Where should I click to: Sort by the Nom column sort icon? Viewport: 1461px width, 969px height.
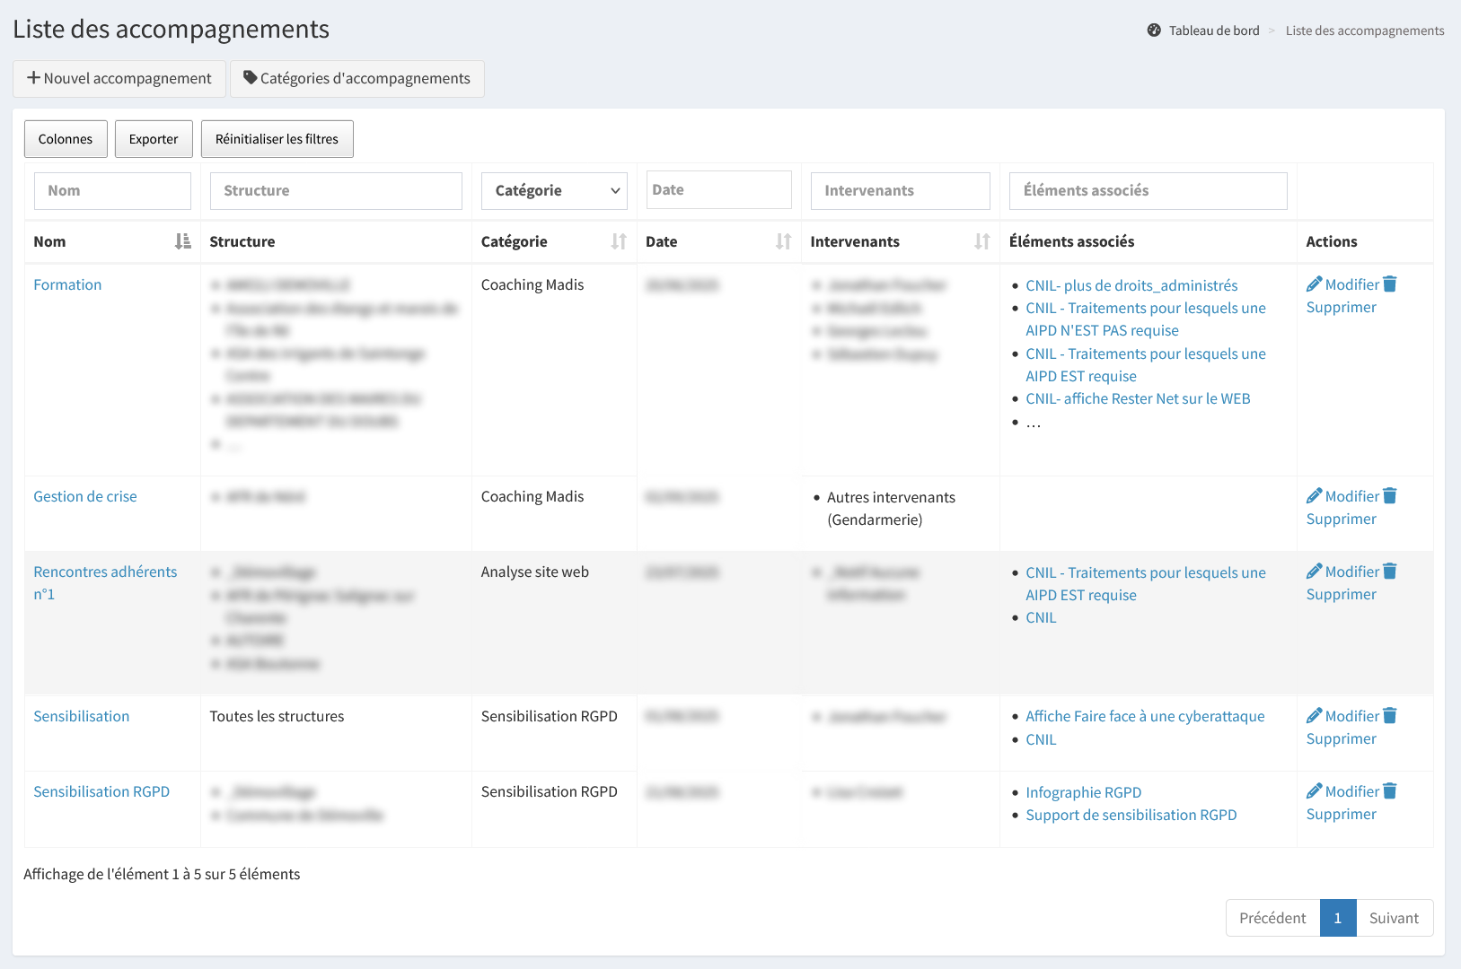[x=183, y=241]
